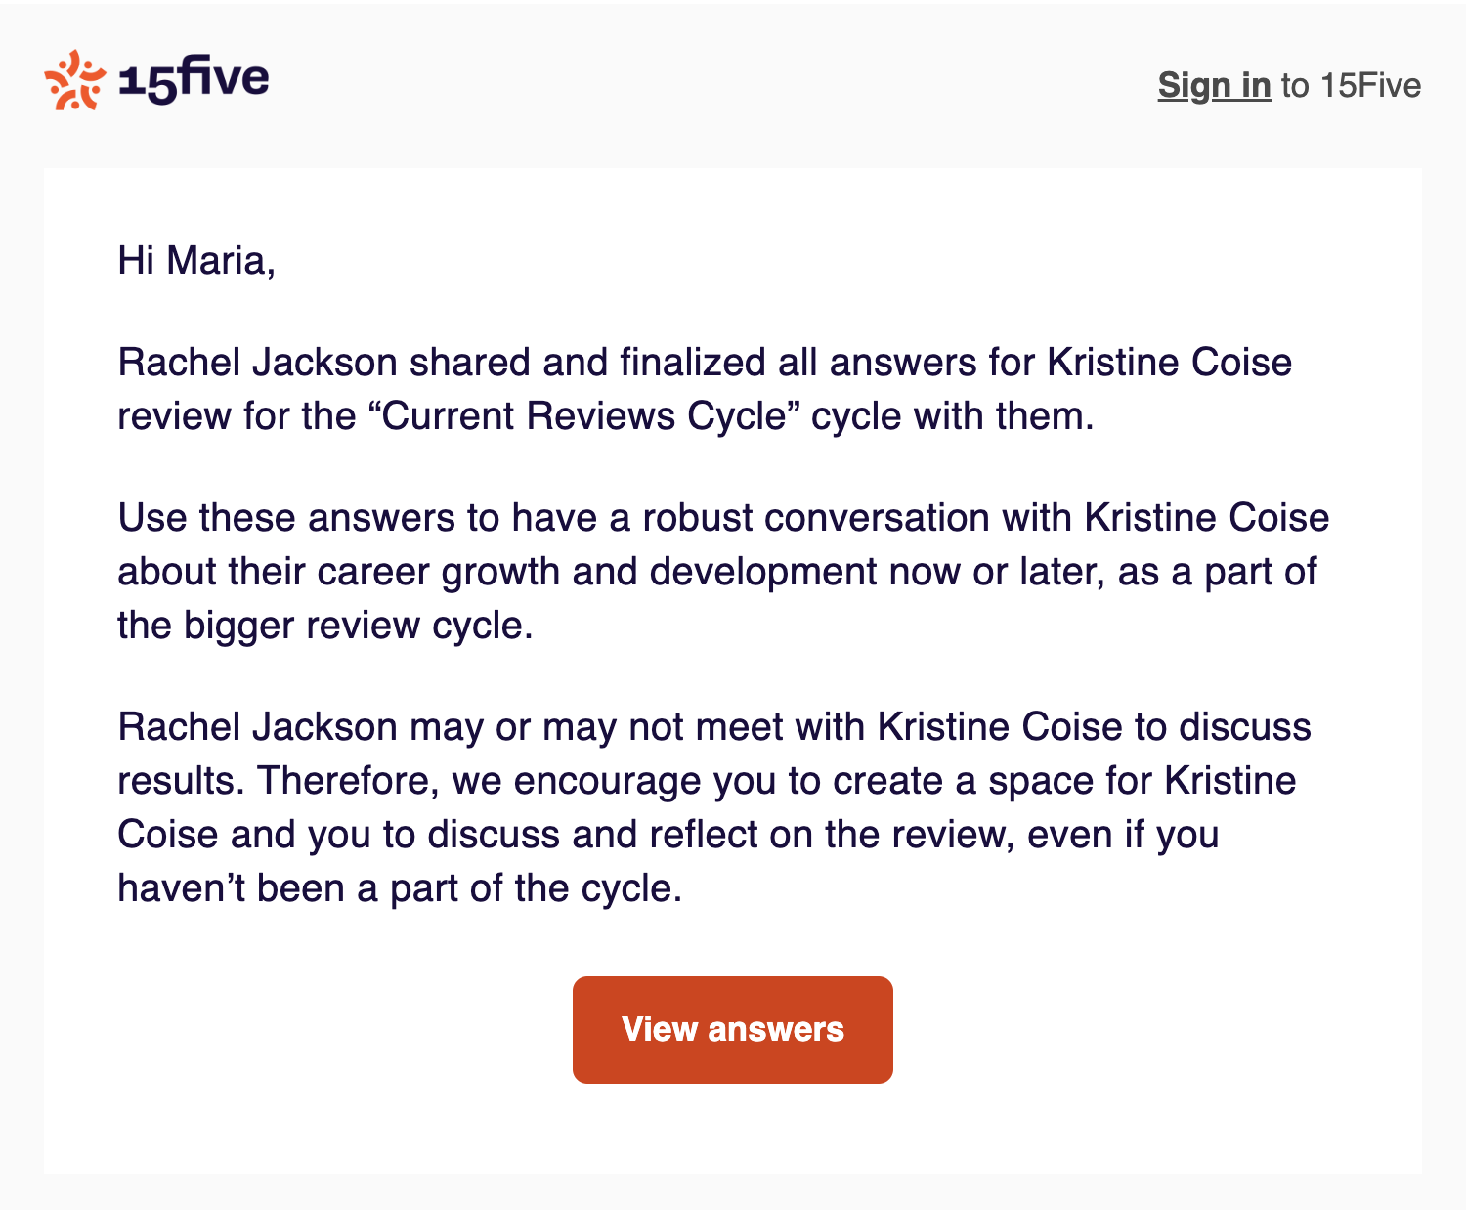Image resolution: width=1466 pixels, height=1210 pixels.
Task: Click "Rachel Jackson" in the first paragraph
Action: coord(257,363)
